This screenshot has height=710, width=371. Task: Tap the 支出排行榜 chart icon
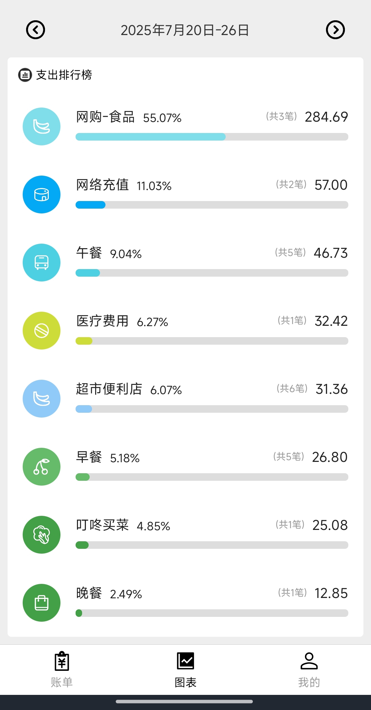click(x=25, y=75)
